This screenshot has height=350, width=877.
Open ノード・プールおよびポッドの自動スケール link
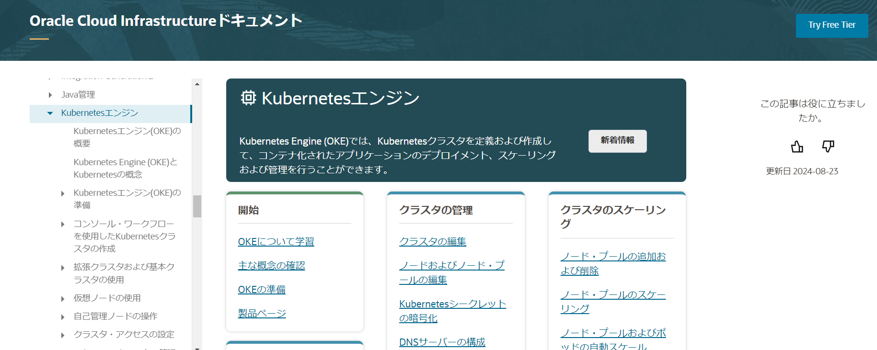pos(613,339)
